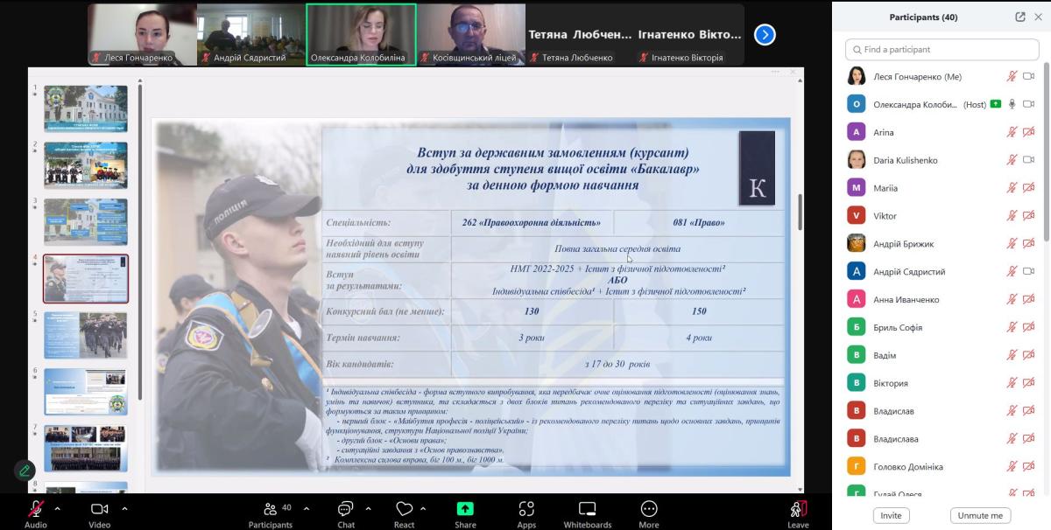The image size is (1051, 530).
Task: Click the green Share screen icon
Action: [x=465, y=509]
